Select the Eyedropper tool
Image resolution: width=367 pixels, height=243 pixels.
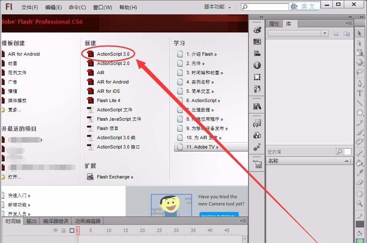pos(359,173)
